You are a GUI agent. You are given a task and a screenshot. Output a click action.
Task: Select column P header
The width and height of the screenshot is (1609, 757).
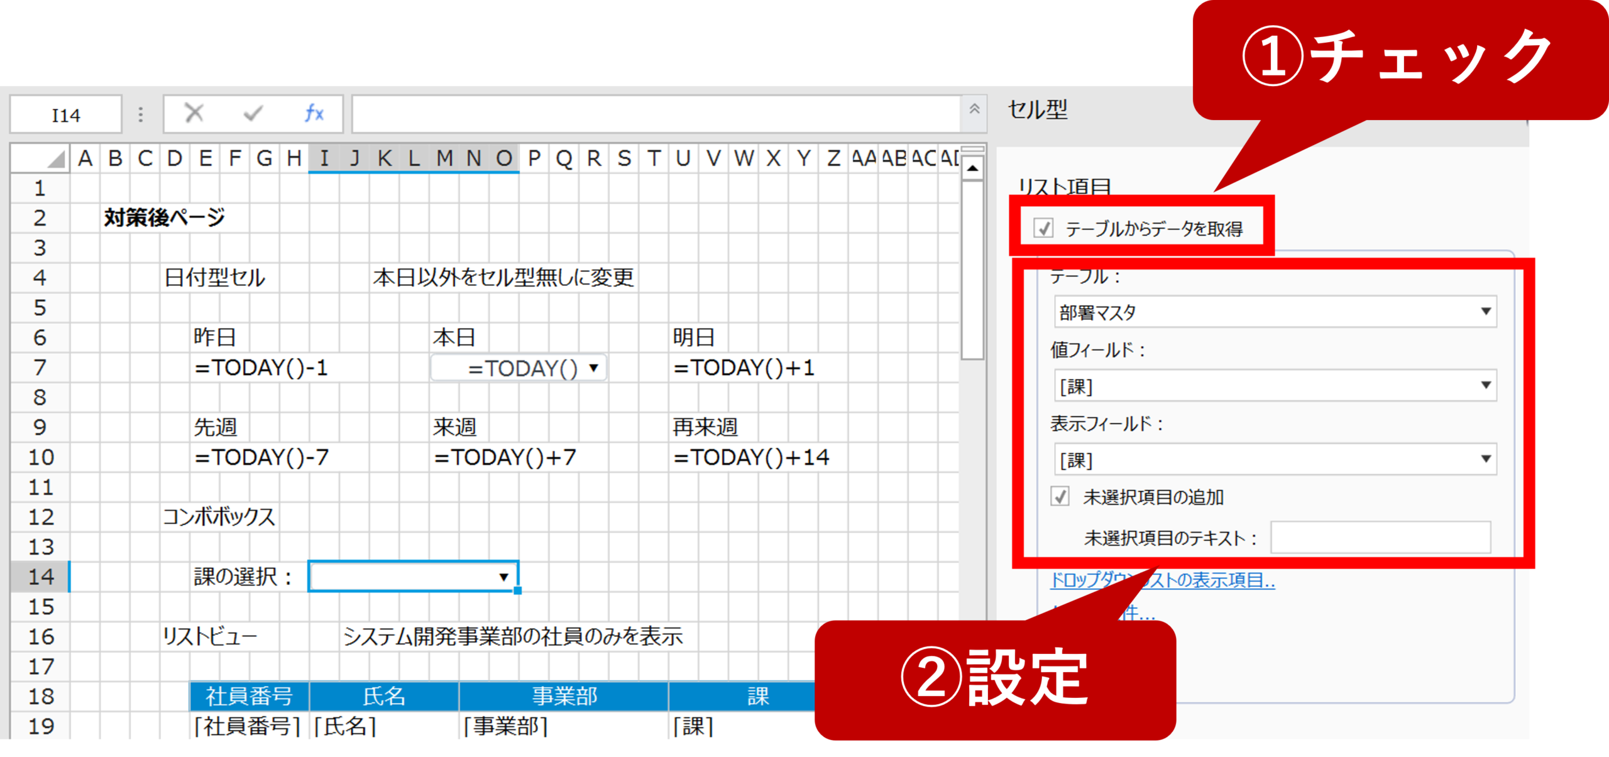click(534, 158)
